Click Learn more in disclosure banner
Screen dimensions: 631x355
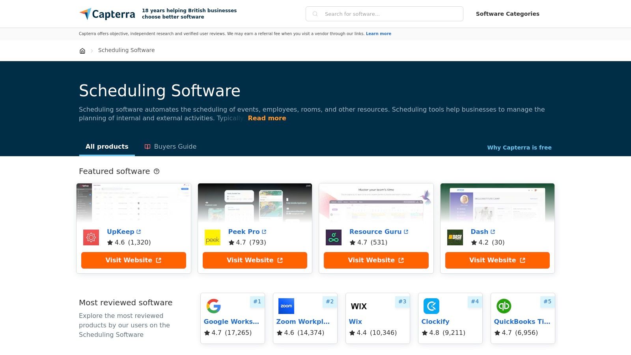378,34
